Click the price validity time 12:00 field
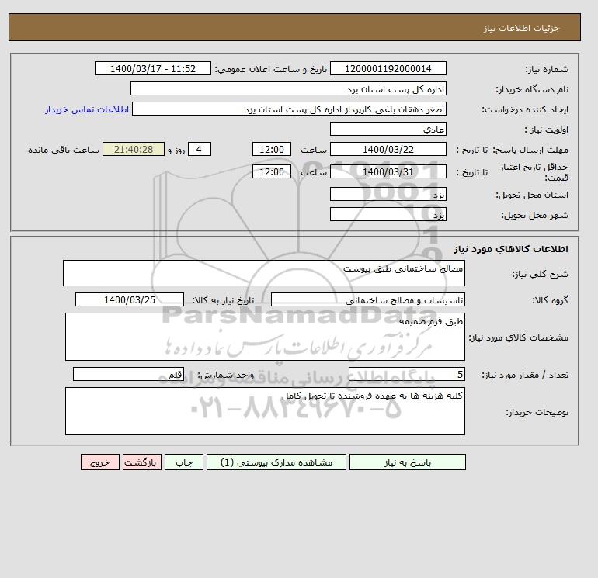598x578 pixels. pyautogui.click(x=272, y=171)
